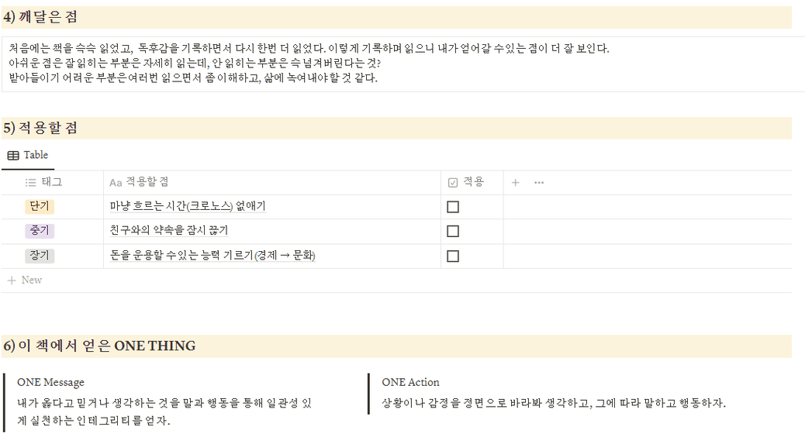The height and width of the screenshot is (444, 805).
Task: Click the orange 단기 tag
Action: 40,206
